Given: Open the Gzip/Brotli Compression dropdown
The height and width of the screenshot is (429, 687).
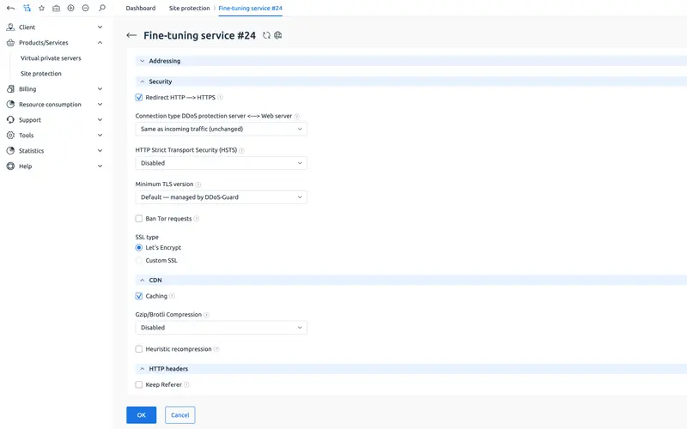Looking at the screenshot, I should [222, 328].
